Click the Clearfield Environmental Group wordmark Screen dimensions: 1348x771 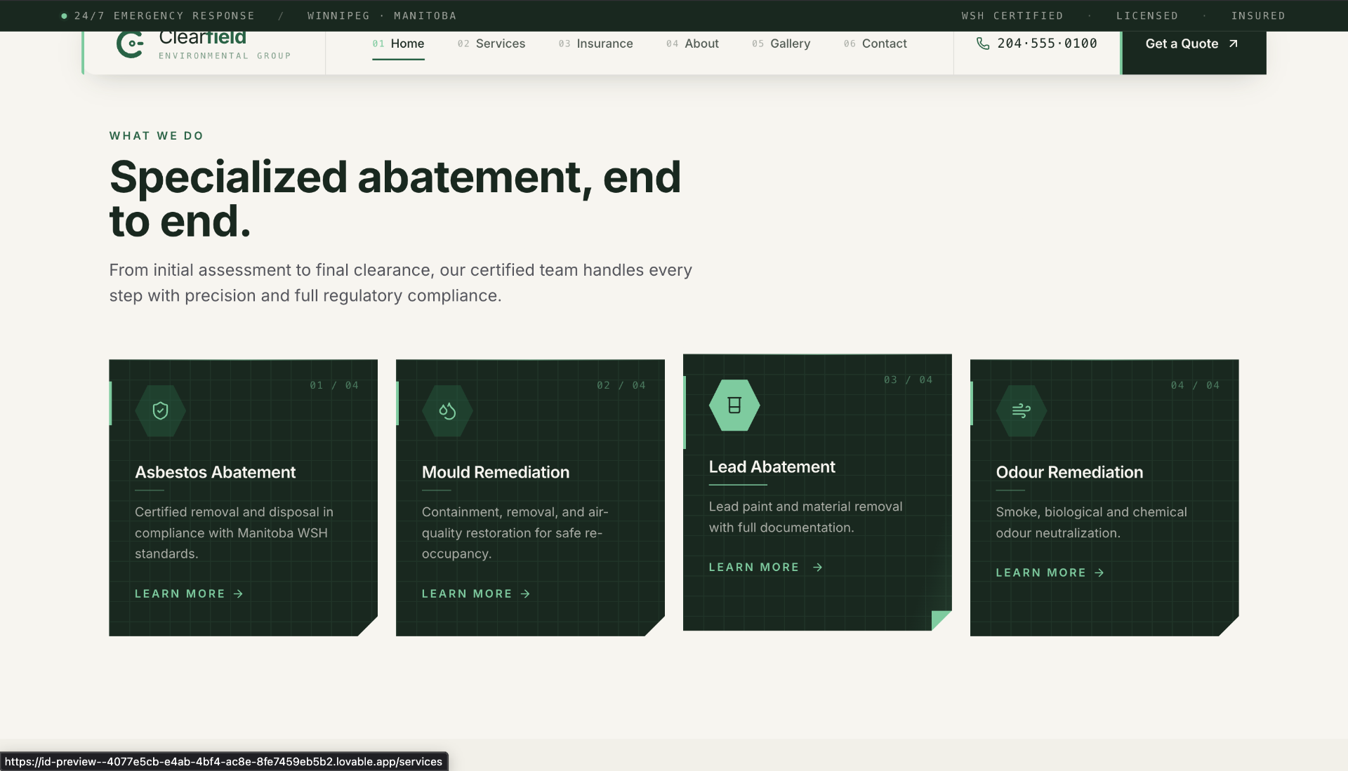point(225,45)
